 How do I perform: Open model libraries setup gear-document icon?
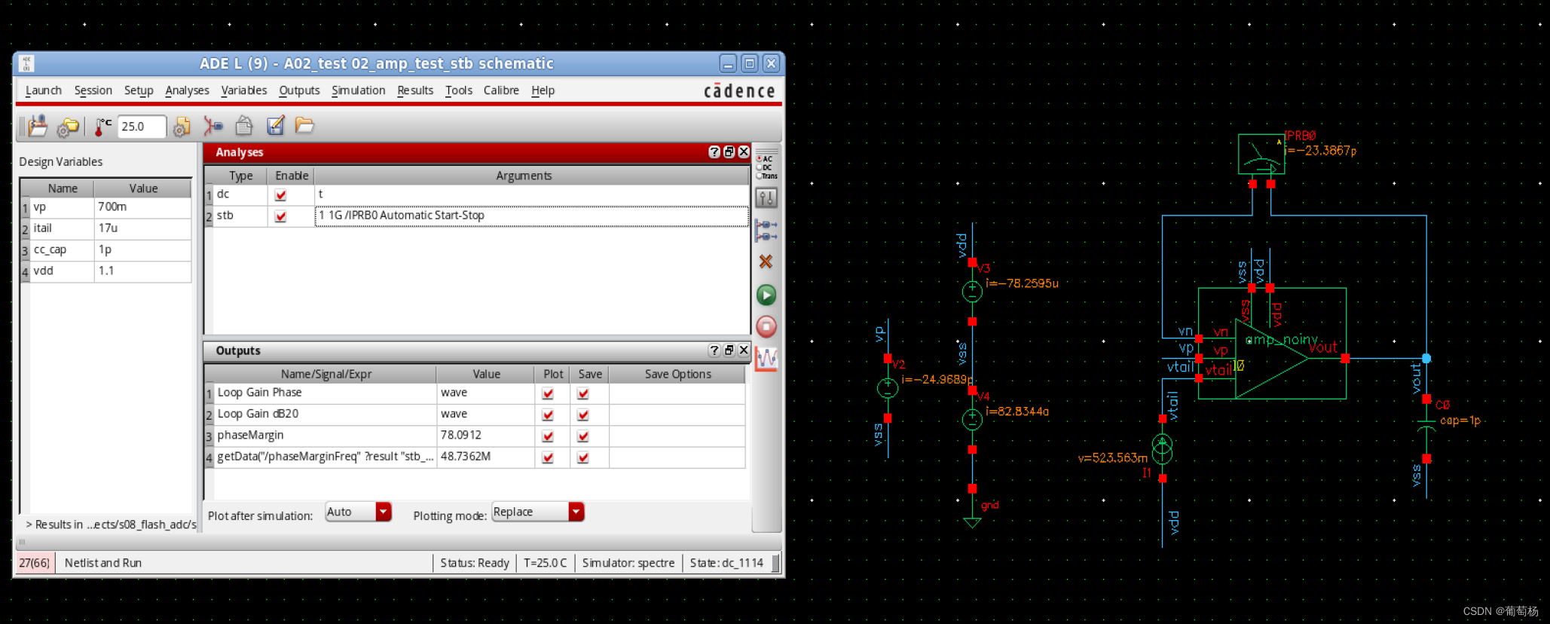182,127
